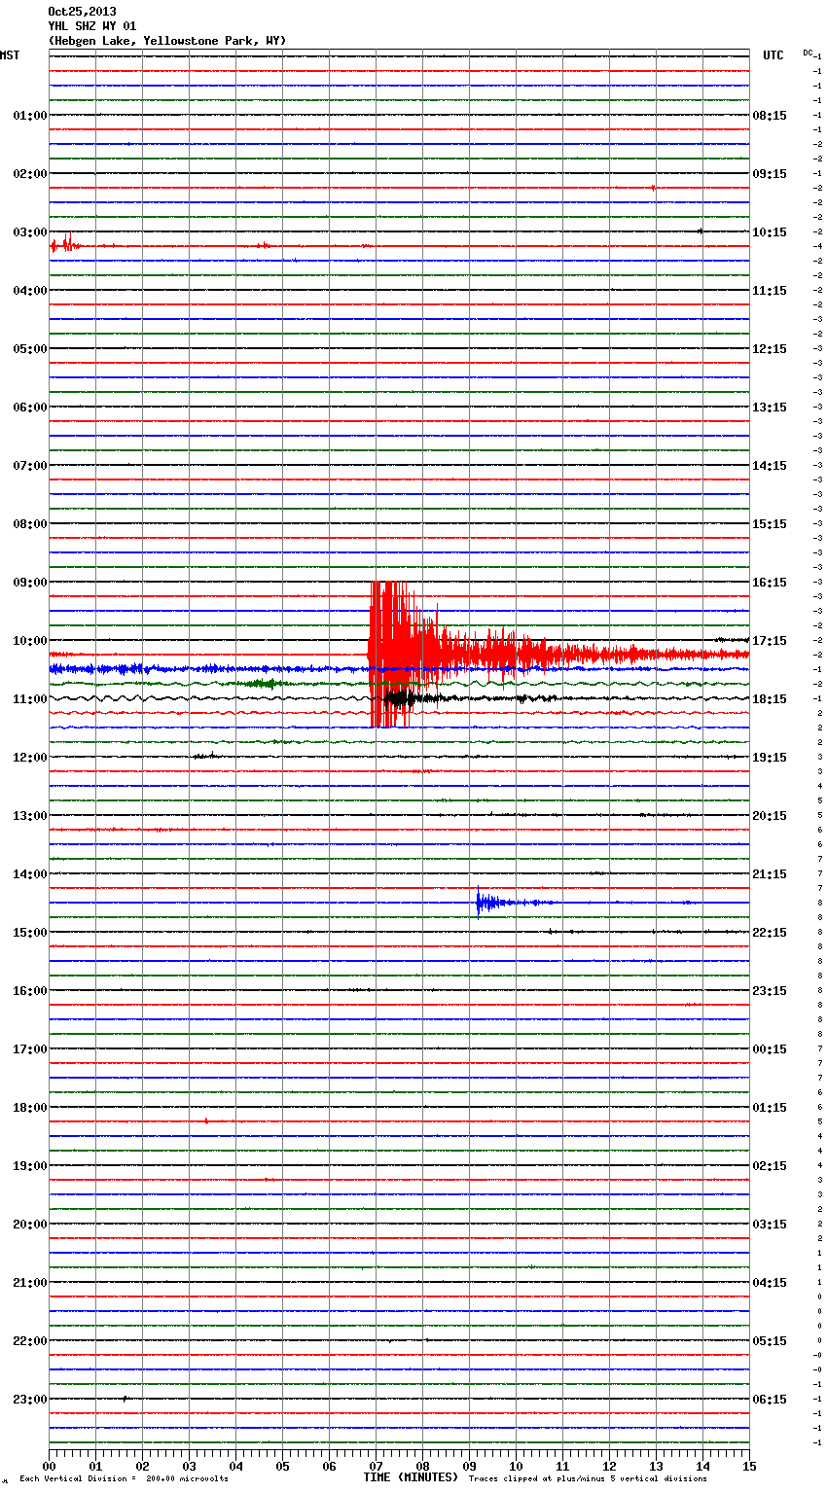
Task: Click the 16:15 UTC time label
Action: tap(770, 583)
